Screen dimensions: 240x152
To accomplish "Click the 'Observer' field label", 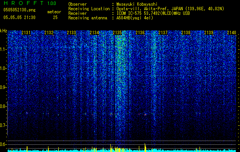I will point(77,4).
